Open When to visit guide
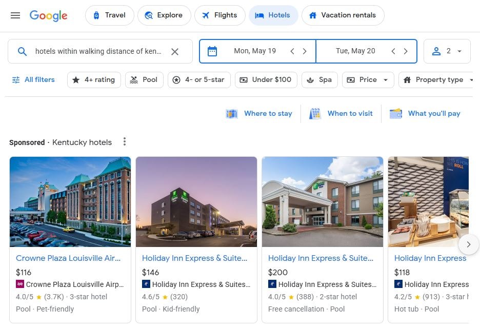 (x=341, y=113)
